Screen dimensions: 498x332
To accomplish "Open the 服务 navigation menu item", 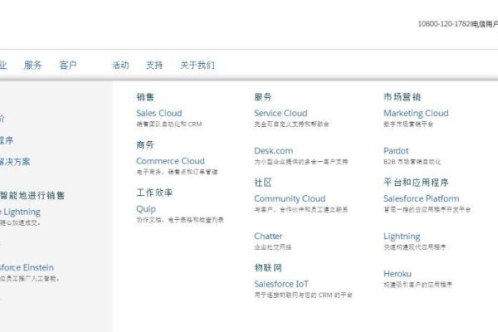I will [32, 65].
